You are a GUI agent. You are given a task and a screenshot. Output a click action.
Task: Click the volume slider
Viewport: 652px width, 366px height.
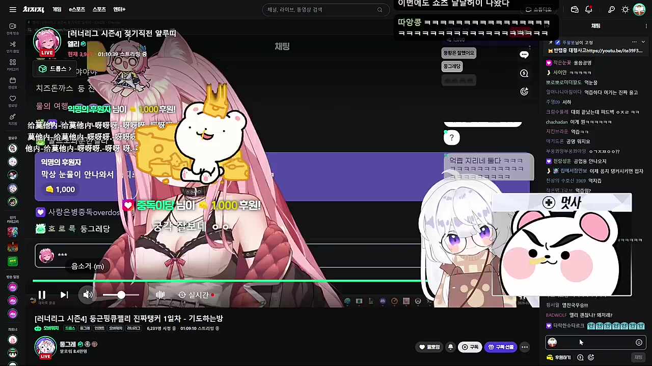click(121, 295)
